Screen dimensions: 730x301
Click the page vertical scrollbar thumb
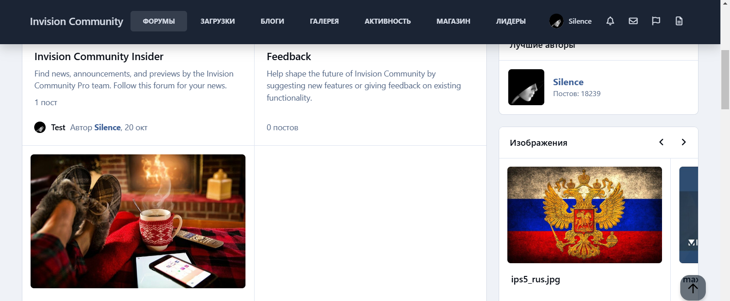725,80
